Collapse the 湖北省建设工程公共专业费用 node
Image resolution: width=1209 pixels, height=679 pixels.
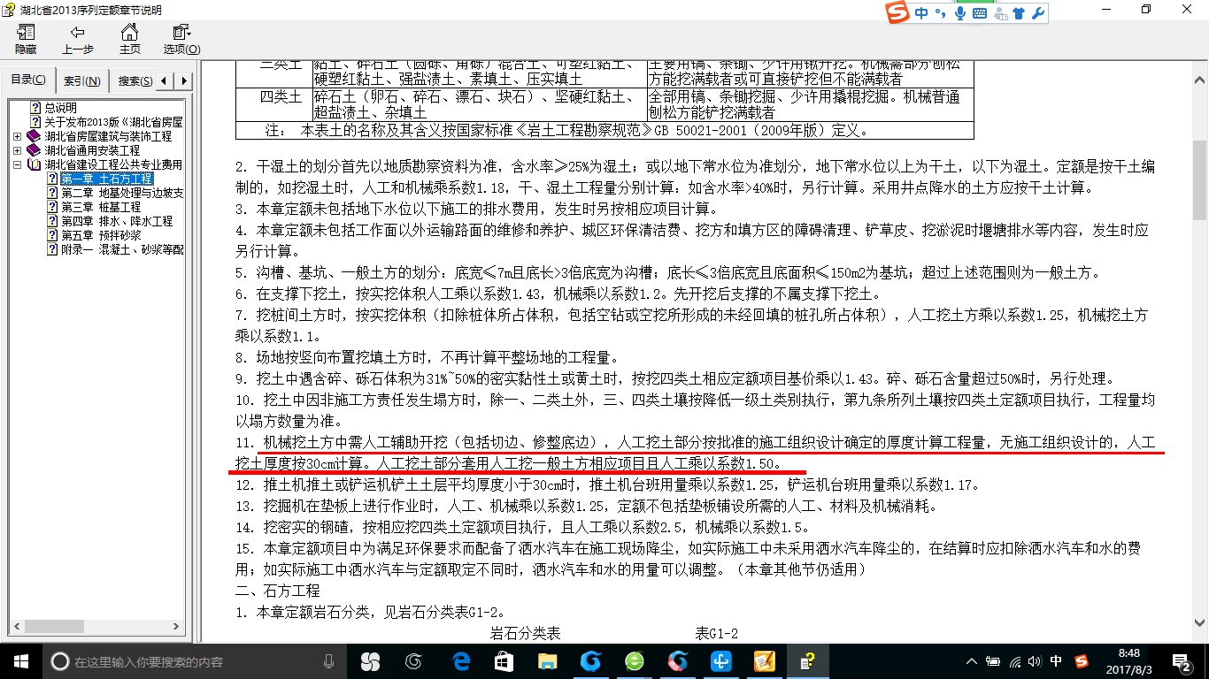(18, 164)
